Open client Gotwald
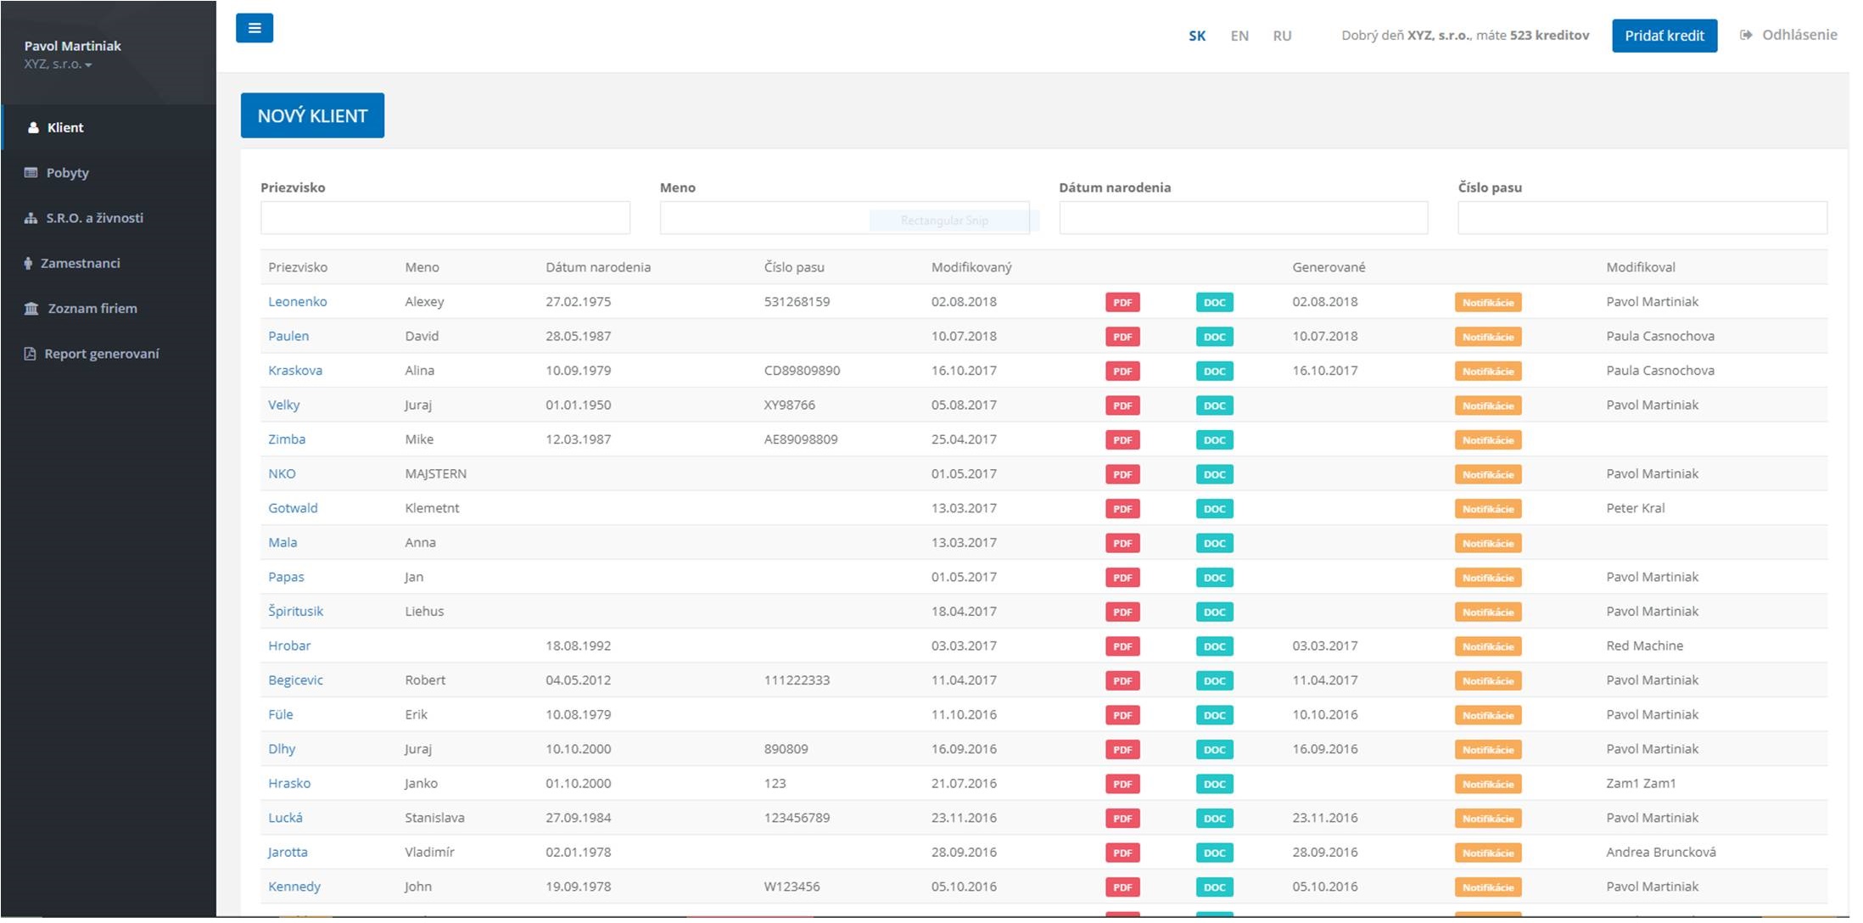This screenshot has height=923, width=1863. (x=293, y=508)
